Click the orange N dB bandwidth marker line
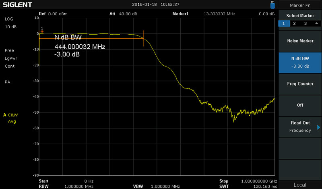This screenshot has height=189, width=322. click(144, 38)
